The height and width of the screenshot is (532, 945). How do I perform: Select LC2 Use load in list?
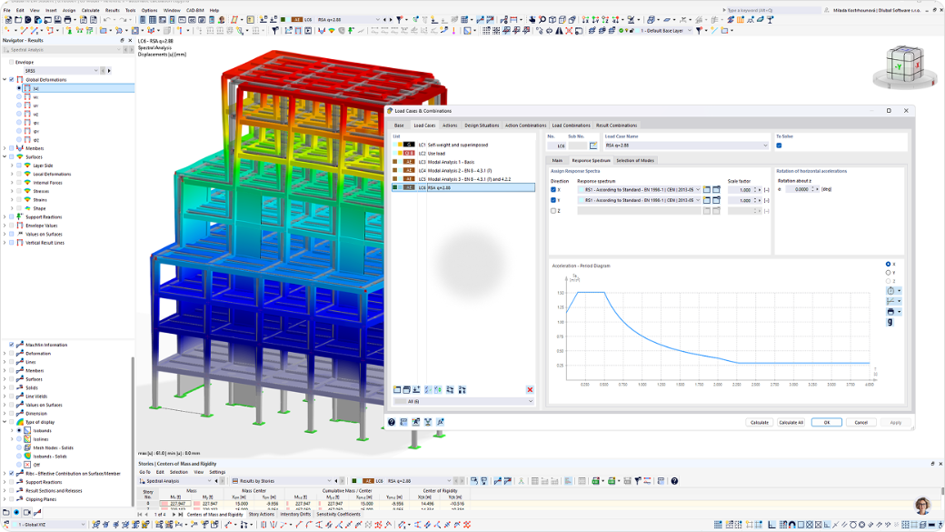(x=463, y=154)
